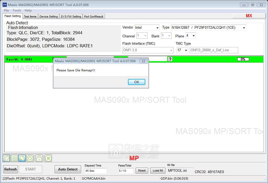
Task: Click the Auto Detect button
Action: pyautogui.click(x=68, y=169)
